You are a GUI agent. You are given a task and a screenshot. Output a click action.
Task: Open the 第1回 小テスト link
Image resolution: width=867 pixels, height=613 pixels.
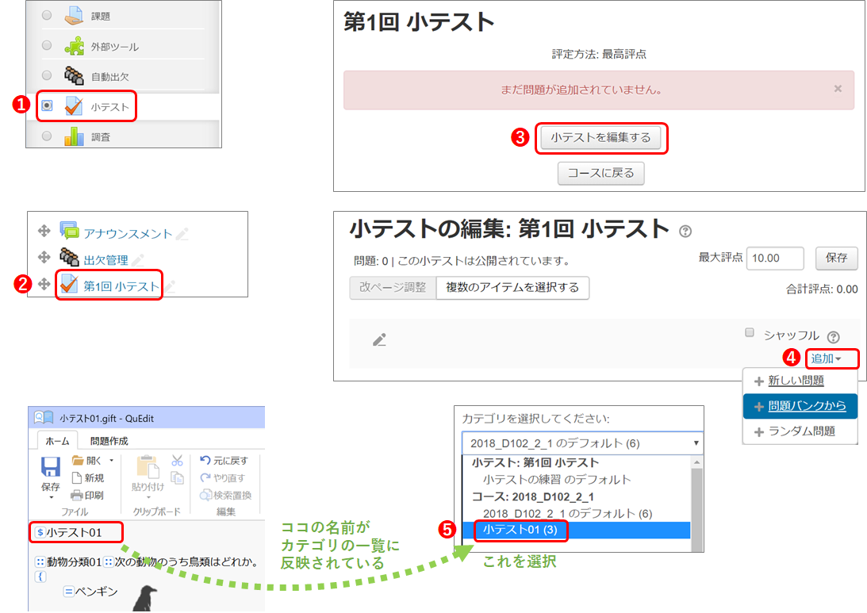121,286
